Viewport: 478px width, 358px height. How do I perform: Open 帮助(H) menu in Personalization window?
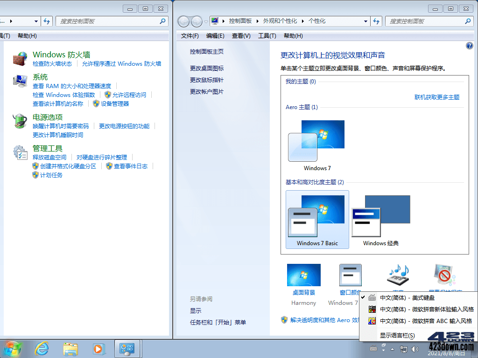pos(293,35)
